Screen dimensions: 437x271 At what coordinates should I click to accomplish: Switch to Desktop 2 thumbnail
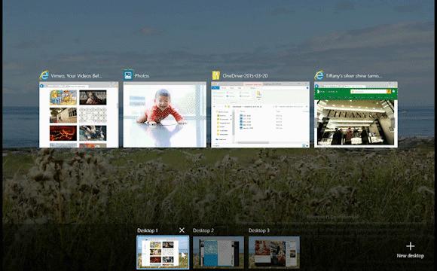(218, 252)
